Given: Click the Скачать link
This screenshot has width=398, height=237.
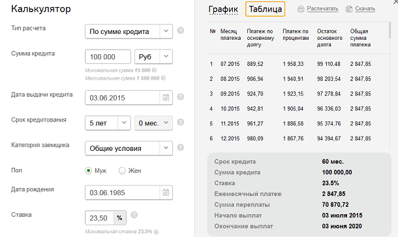Looking at the screenshot, I should 365,8.
